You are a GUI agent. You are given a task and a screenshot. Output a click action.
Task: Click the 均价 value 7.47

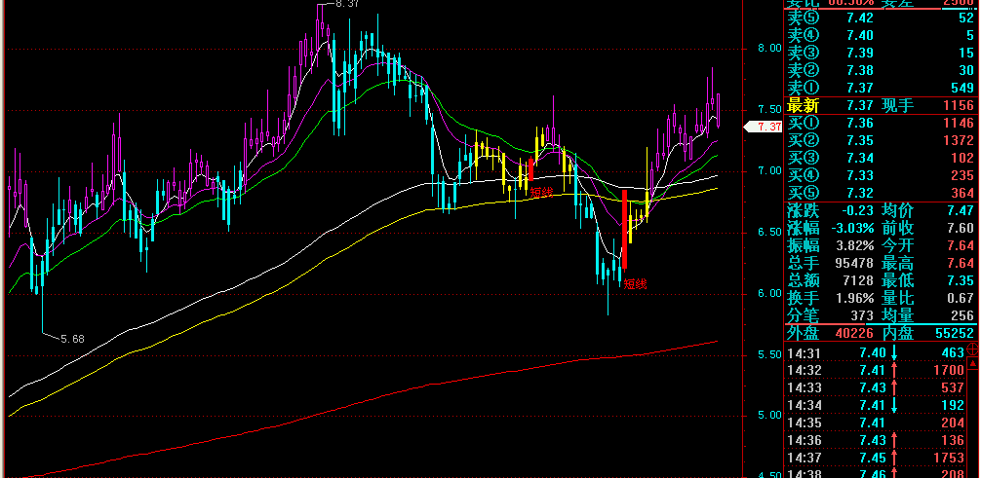pos(961,211)
